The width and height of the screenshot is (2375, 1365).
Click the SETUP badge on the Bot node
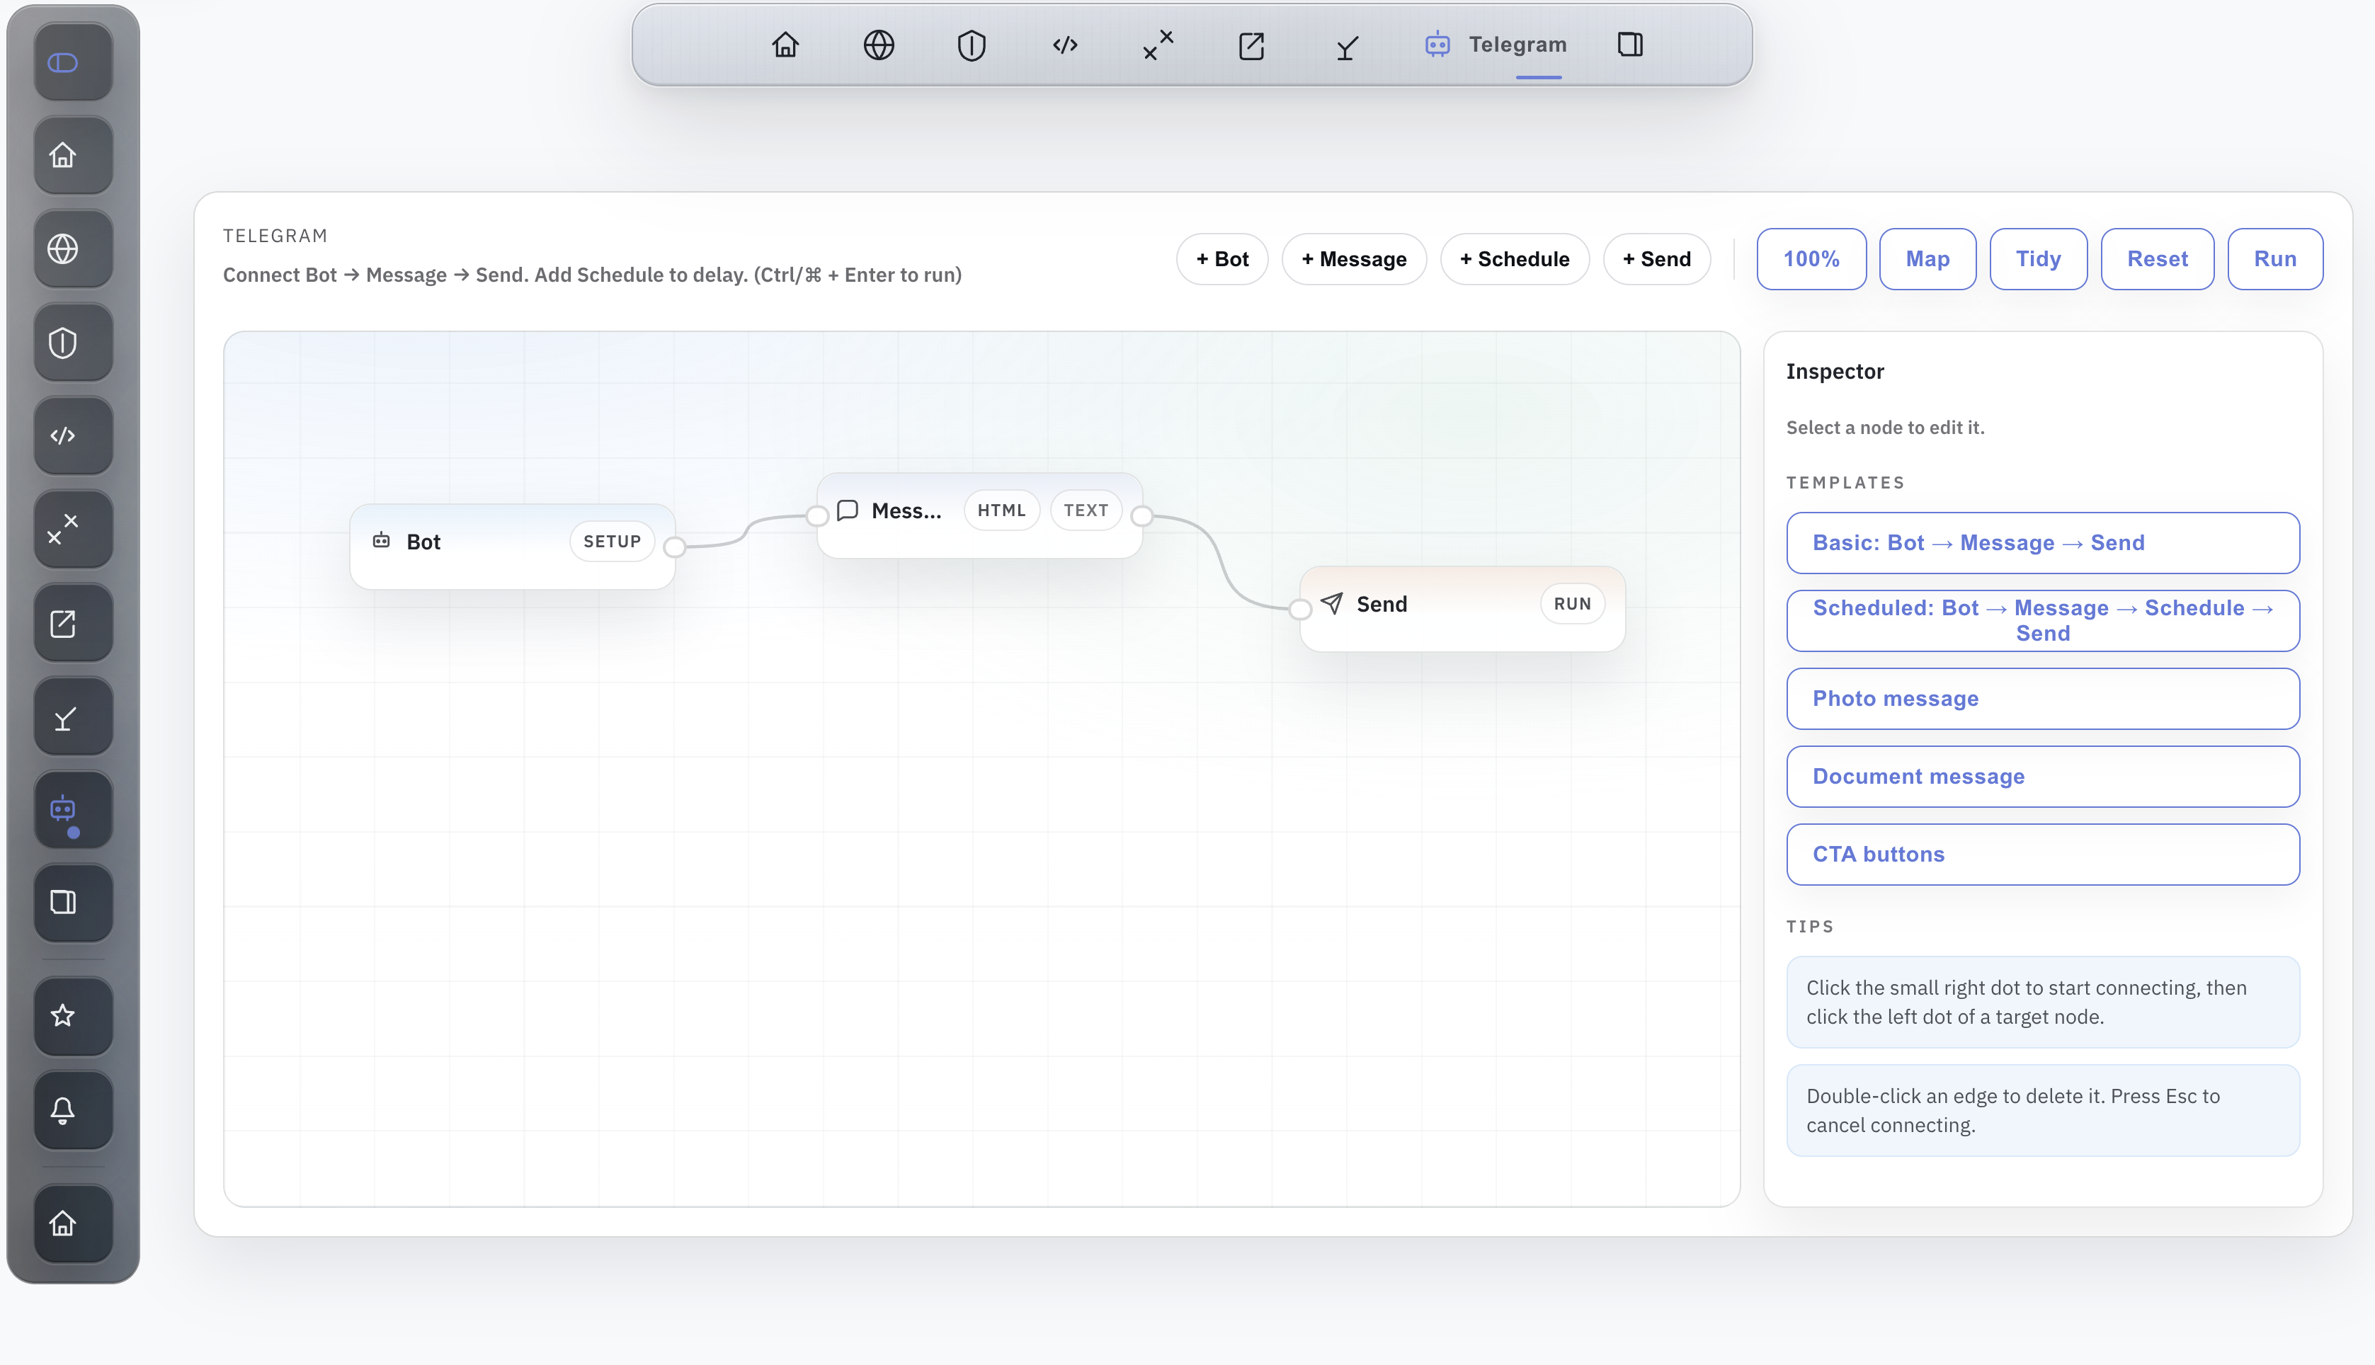click(611, 541)
